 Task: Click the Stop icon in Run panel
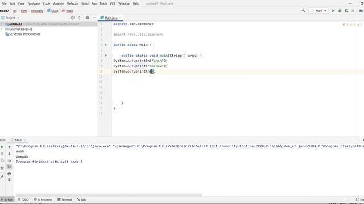point(2,154)
